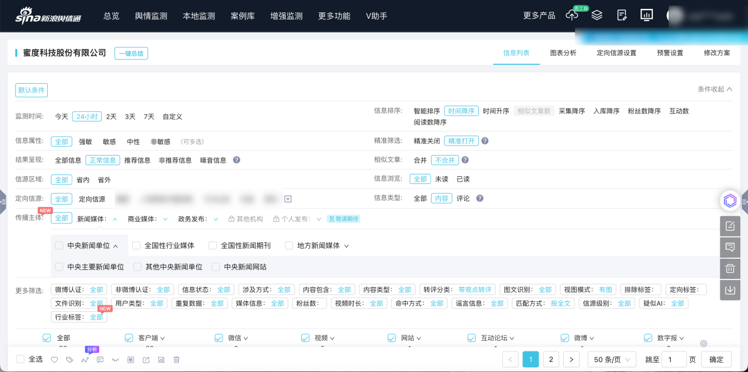Click the tag icon in bottom toolbar
The width and height of the screenshot is (748, 372).
click(x=70, y=360)
